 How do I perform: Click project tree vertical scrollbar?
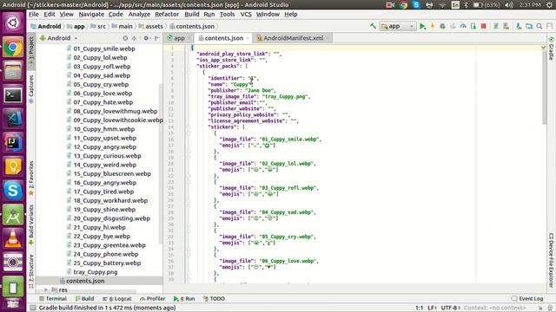[161, 163]
